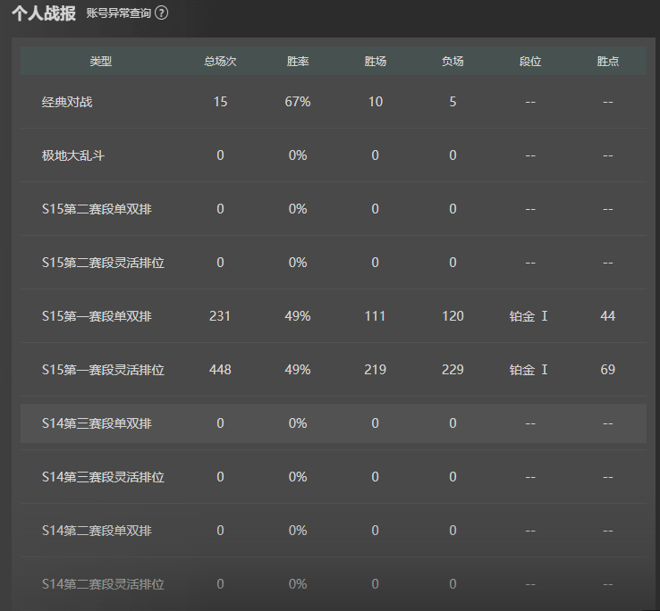Open the 账号异常查询 link

click(119, 13)
